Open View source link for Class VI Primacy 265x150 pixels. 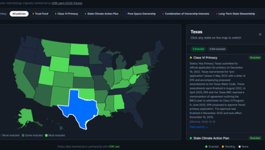[x=198, y=127]
